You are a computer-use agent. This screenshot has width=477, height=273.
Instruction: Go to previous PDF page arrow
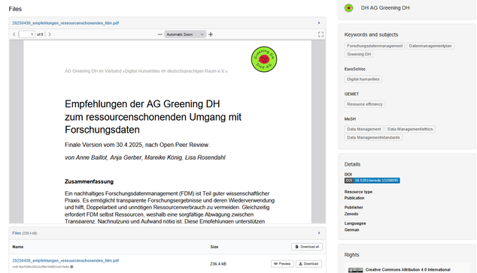pyautogui.click(x=14, y=34)
